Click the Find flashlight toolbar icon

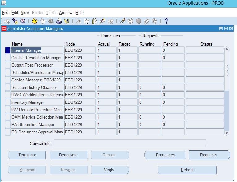click(15, 21)
